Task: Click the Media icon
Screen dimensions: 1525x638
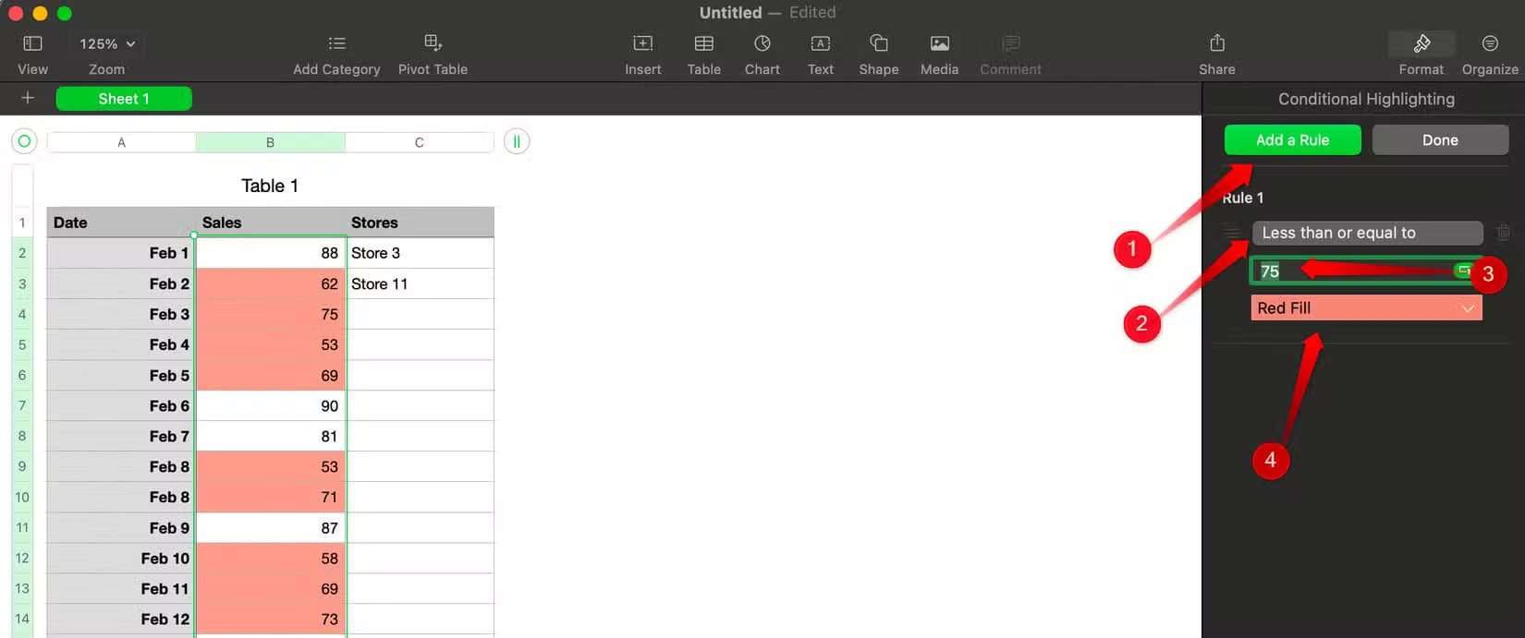Action: [939, 43]
